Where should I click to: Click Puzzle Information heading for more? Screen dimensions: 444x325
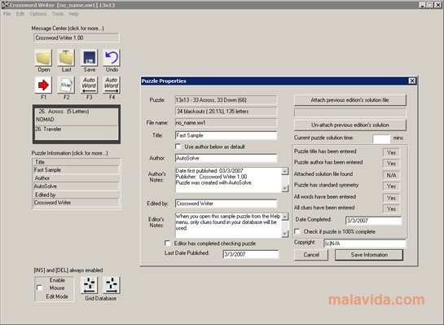tap(70, 153)
